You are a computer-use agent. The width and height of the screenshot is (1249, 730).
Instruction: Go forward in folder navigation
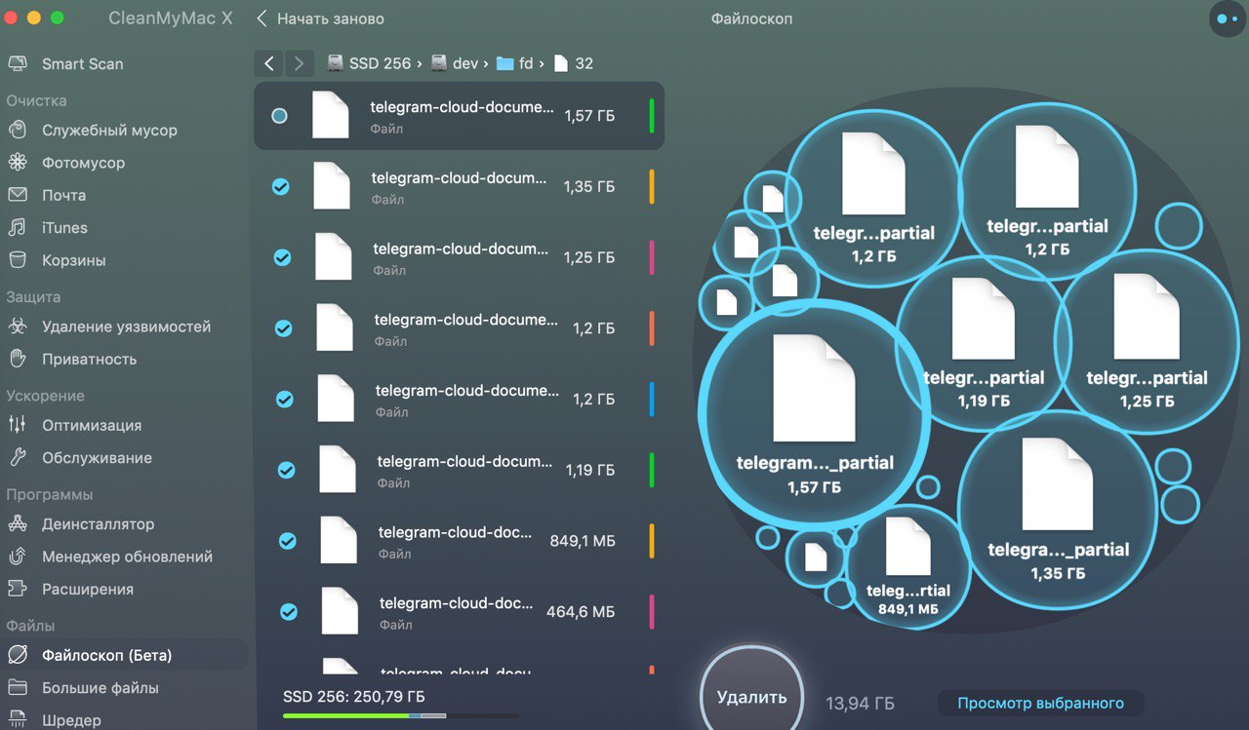[299, 63]
